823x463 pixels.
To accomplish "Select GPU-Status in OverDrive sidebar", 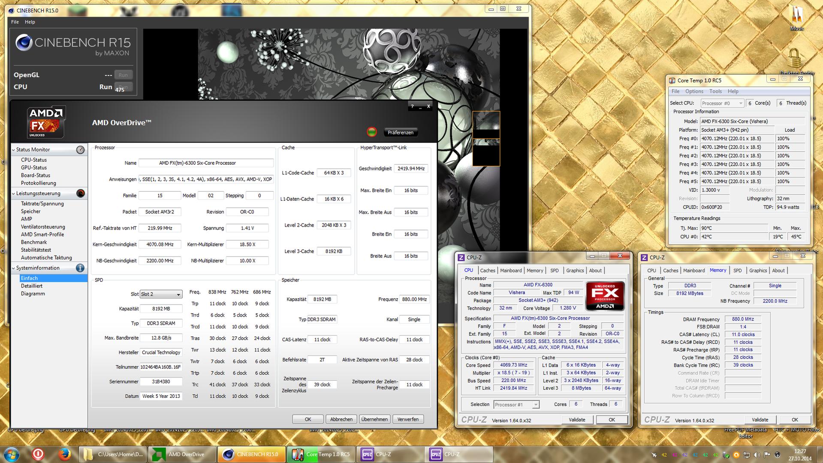I will coord(34,168).
